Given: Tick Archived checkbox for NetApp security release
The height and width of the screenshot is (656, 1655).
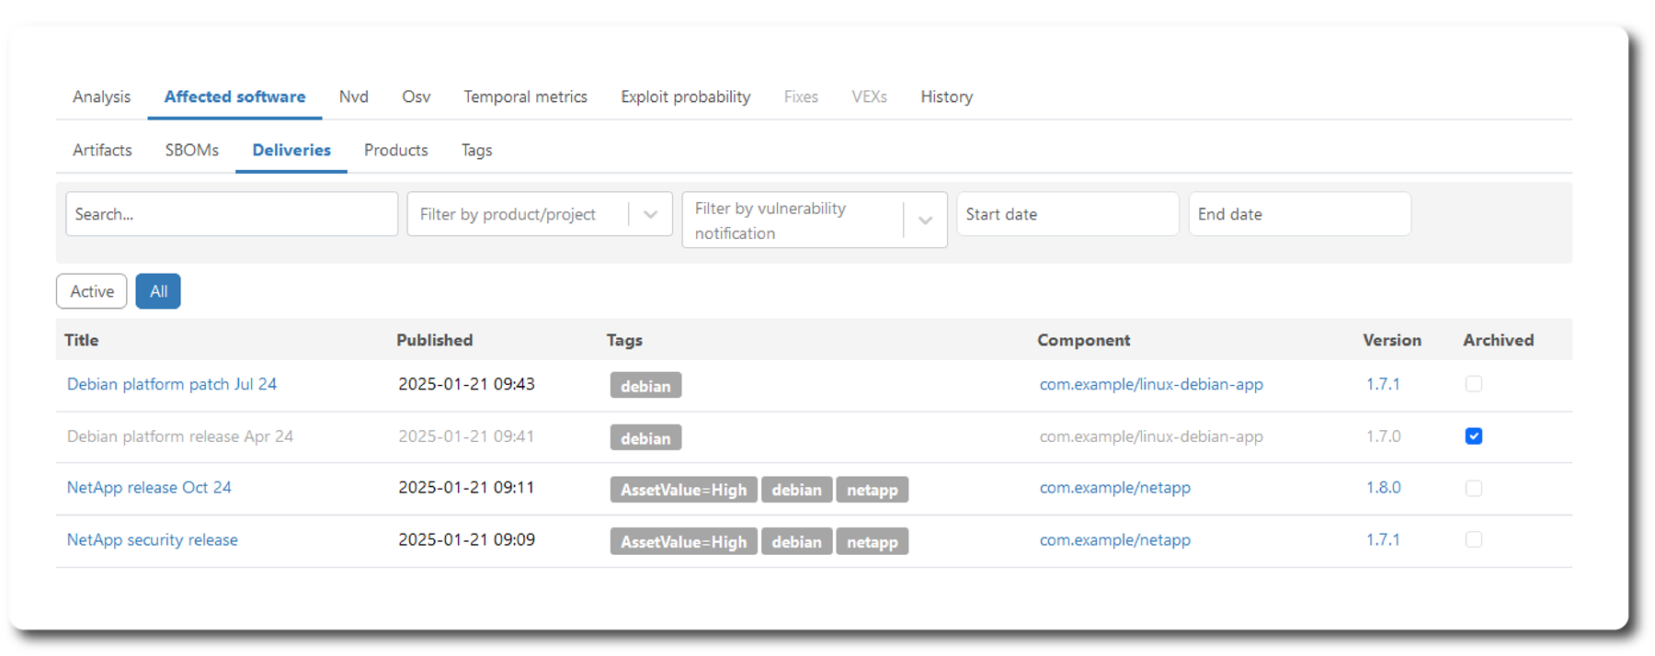Looking at the screenshot, I should 1473,540.
